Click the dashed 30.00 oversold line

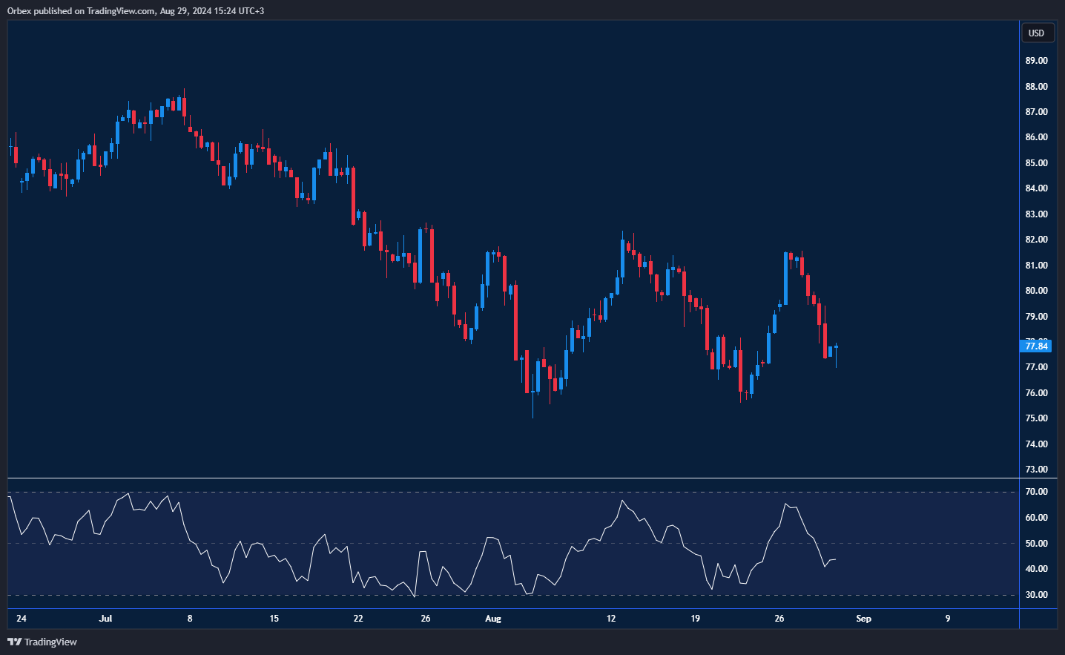coord(519,593)
